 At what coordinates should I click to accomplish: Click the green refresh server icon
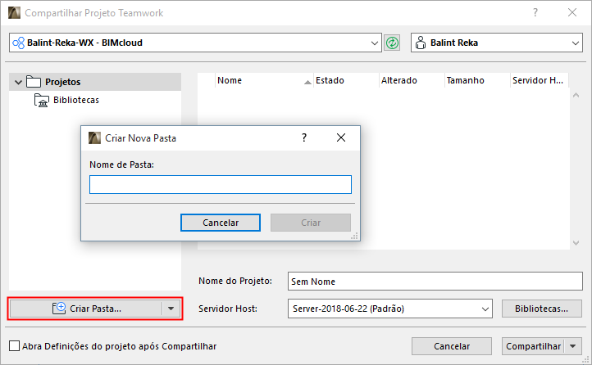point(392,43)
